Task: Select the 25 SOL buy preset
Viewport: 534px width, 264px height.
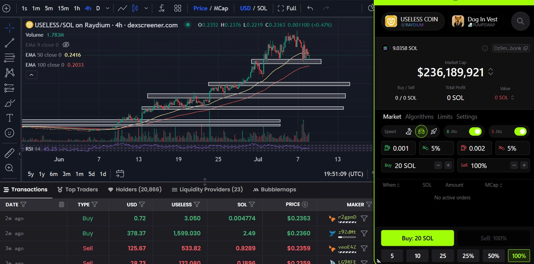Action: [443, 256]
